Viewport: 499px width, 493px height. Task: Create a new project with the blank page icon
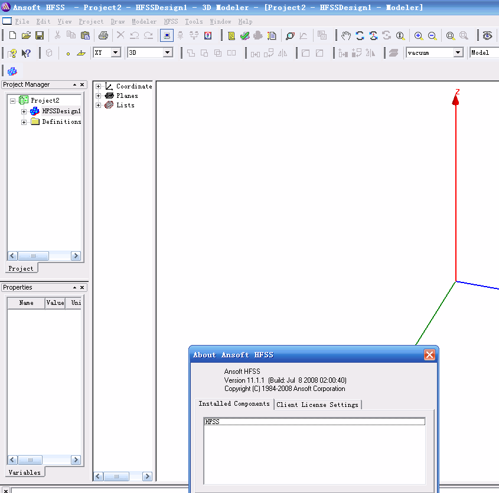tap(12, 35)
